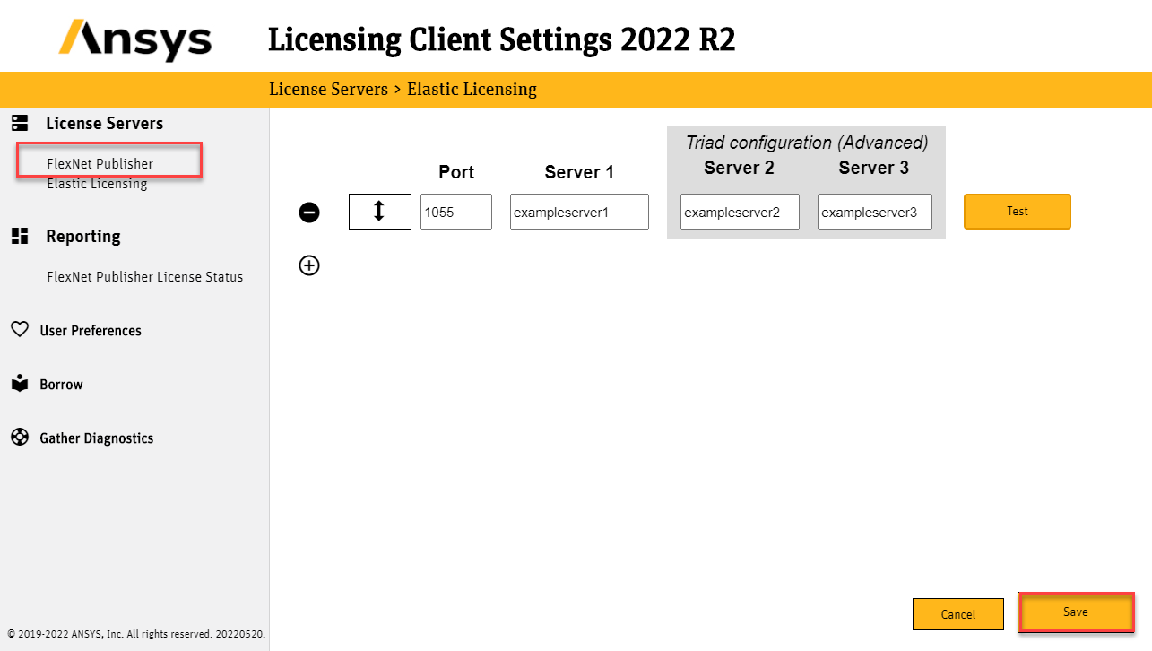This screenshot has width=1152, height=651.
Task: Remove the server row with minus icon
Action: pyautogui.click(x=309, y=213)
